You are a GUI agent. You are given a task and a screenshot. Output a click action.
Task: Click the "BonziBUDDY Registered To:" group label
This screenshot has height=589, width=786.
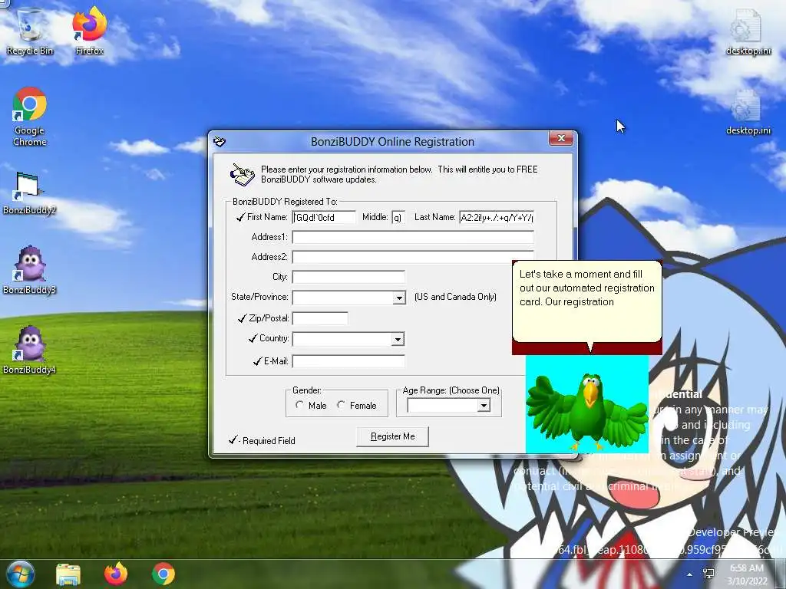point(285,202)
